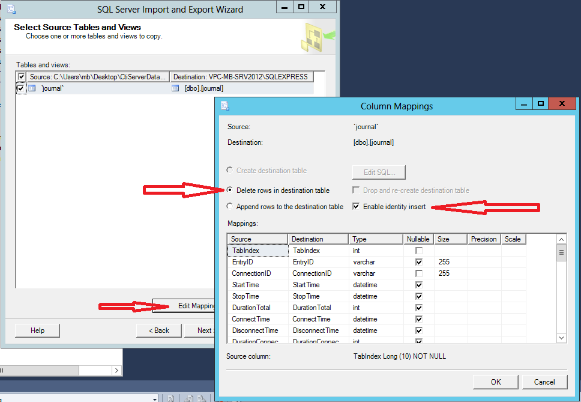Click the Mappings list scroll down arrow

point(561,338)
